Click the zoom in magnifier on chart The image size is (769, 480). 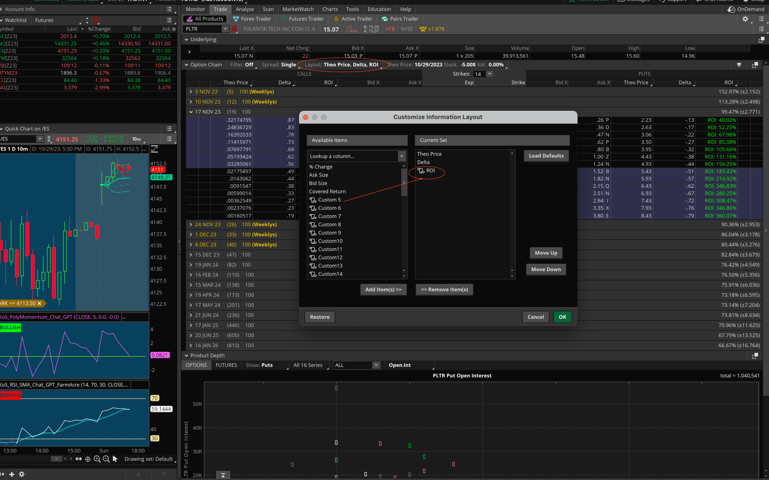pyautogui.click(x=97, y=459)
